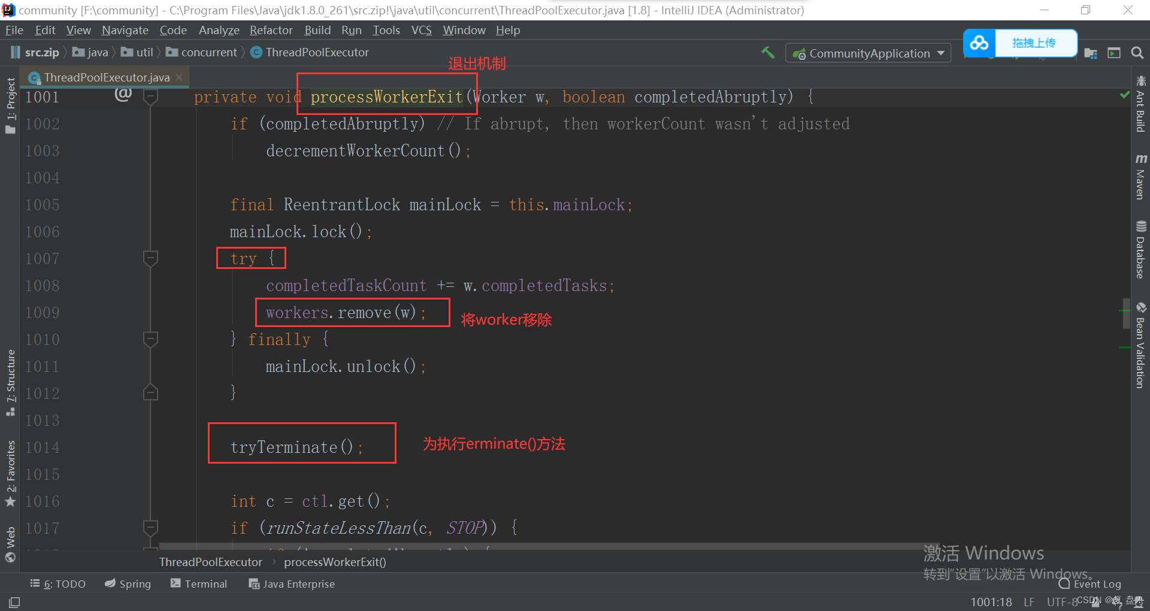Image resolution: width=1150 pixels, height=611 pixels.
Task: Open the Database tool window
Action: tap(1140, 250)
